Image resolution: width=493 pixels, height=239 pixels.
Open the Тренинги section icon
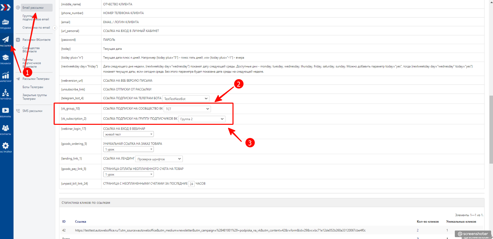[x=6, y=58]
